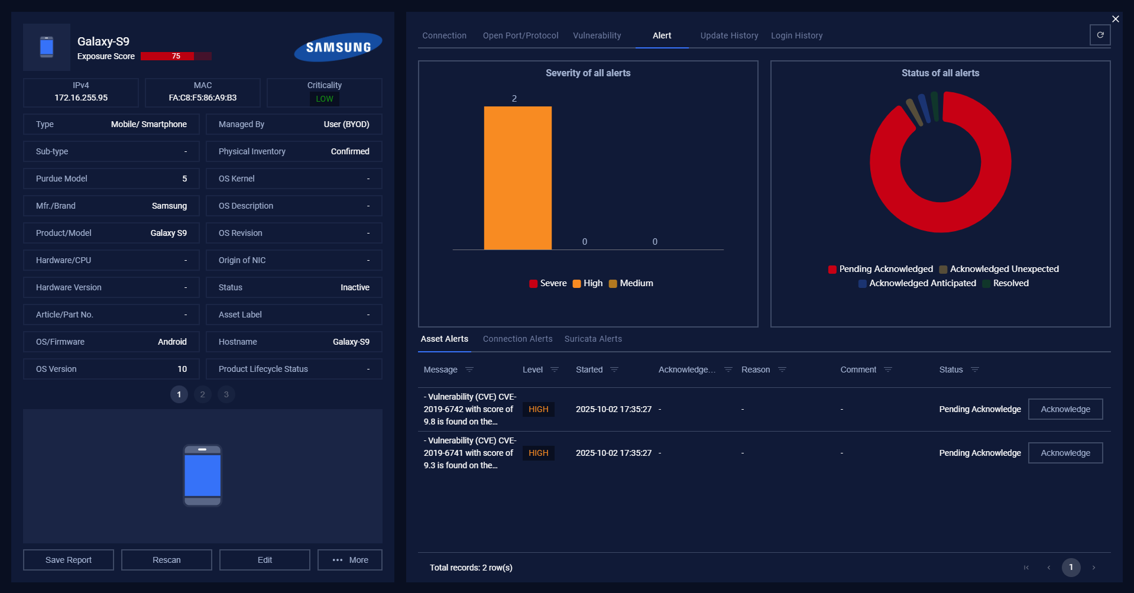
Task: Toggle the Severe legend item in the chart
Action: (548, 283)
